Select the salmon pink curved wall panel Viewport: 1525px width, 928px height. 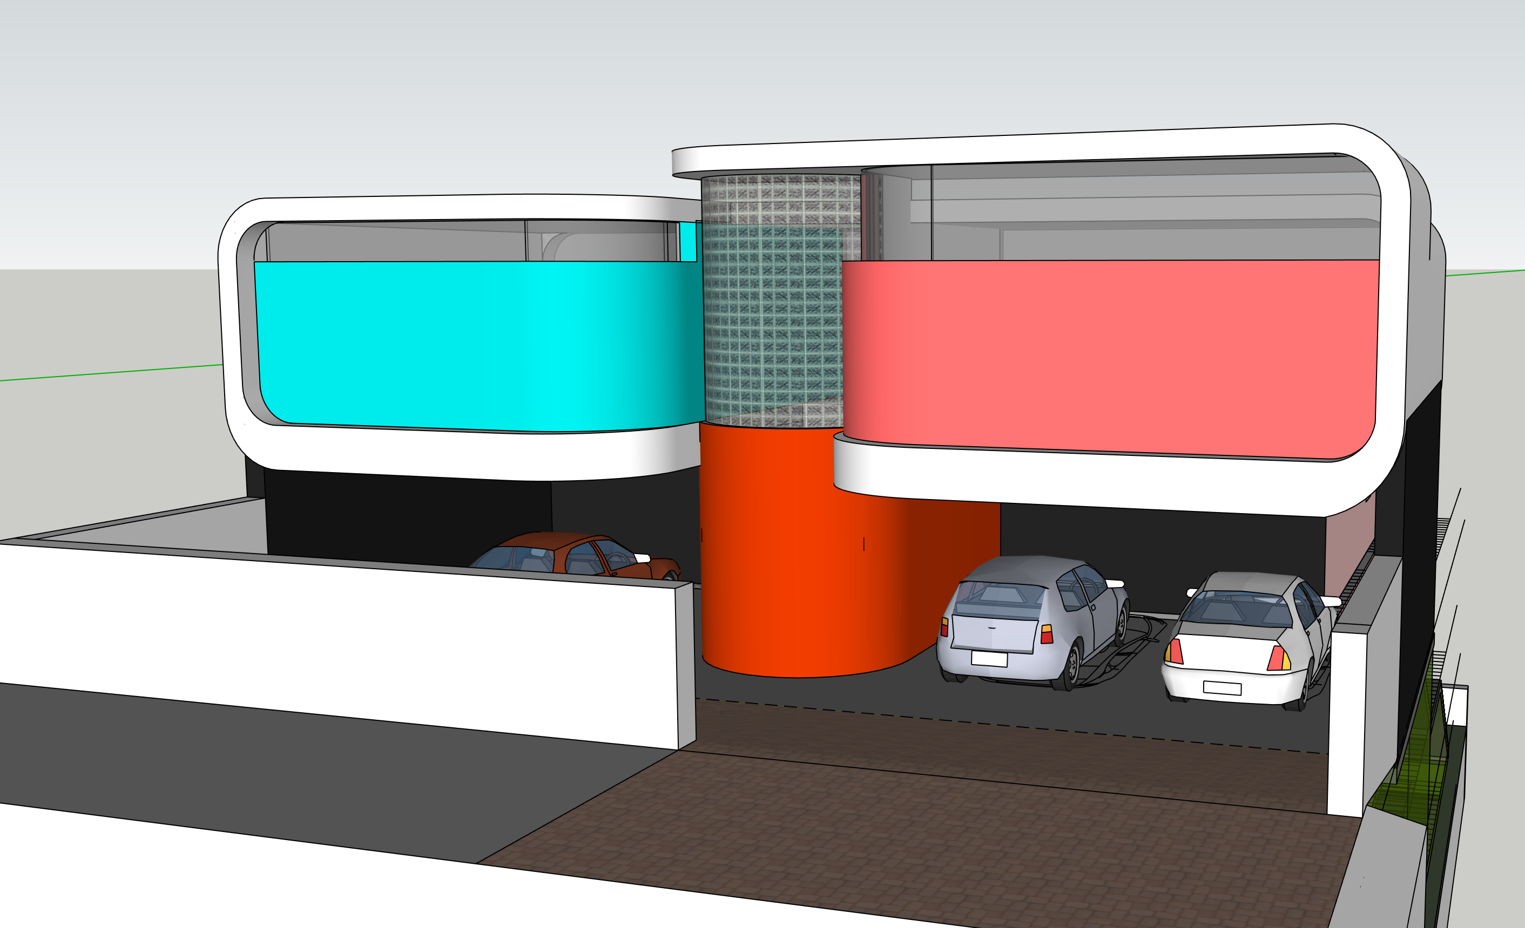[x=1110, y=360]
